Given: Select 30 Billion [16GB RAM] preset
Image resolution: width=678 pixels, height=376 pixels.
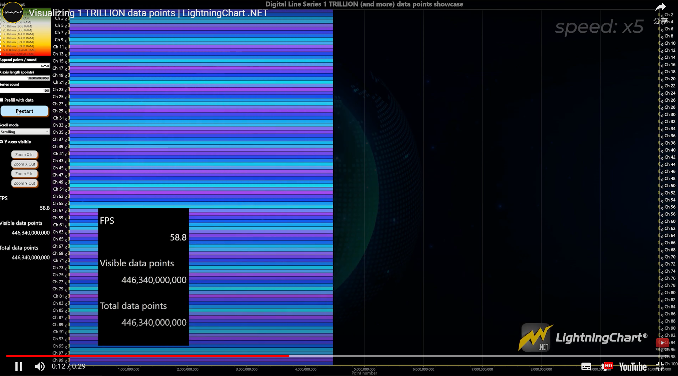Looking at the screenshot, I should pos(18,34).
